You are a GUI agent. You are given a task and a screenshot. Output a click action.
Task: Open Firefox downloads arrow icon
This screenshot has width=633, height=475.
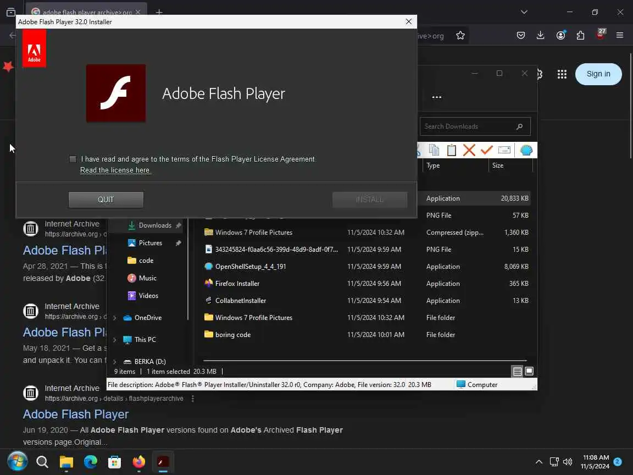click(x=541, y=36)
